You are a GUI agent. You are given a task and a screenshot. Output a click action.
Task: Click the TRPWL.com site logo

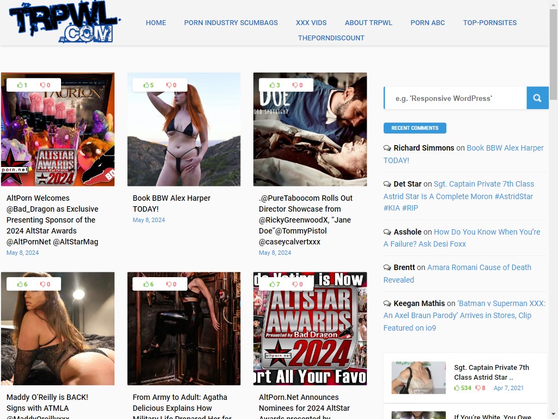pos(65,22)
